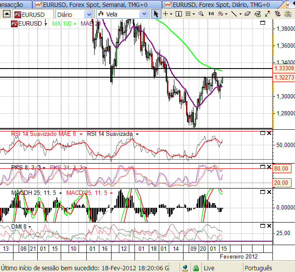Click the network connection status icon

(x=185, y=268)
